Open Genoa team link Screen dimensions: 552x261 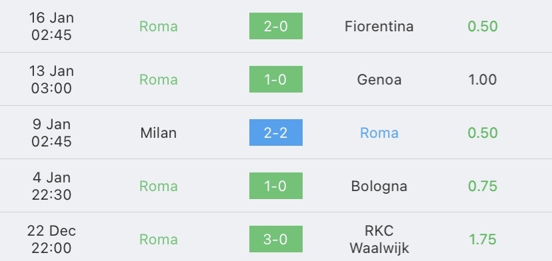pos(379,79)
